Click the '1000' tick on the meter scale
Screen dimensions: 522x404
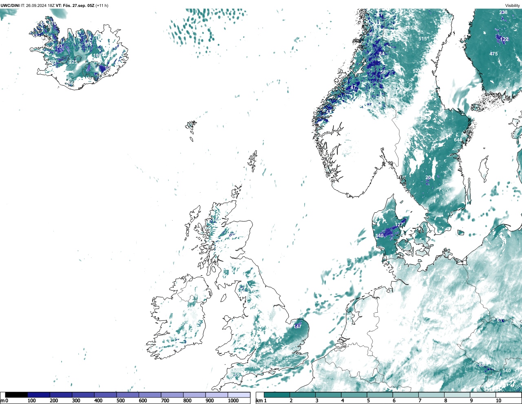point(233,401)
